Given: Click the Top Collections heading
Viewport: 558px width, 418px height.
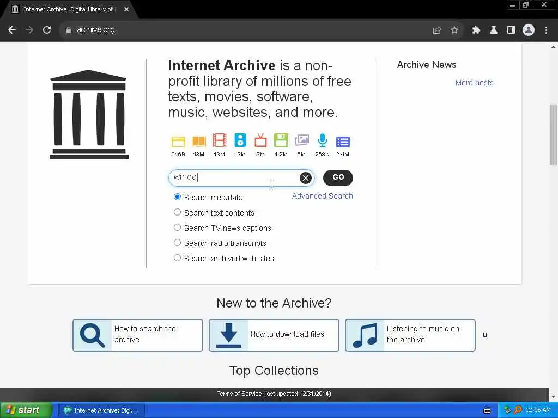Looking at the screenshot, I should point(274,370).
